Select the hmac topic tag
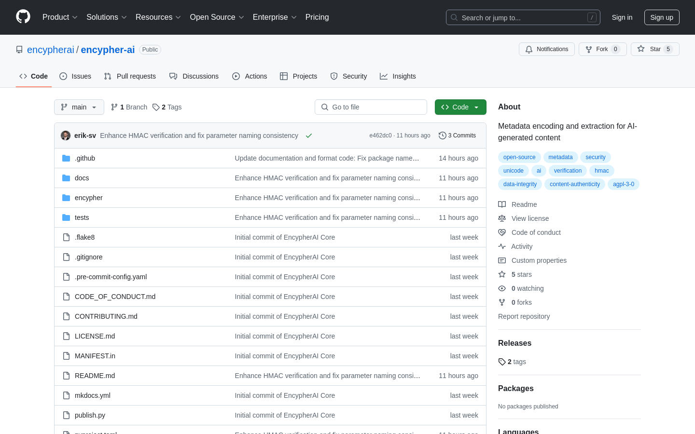The width and height of the screenshot is (695, 434). tap(601, 171)
